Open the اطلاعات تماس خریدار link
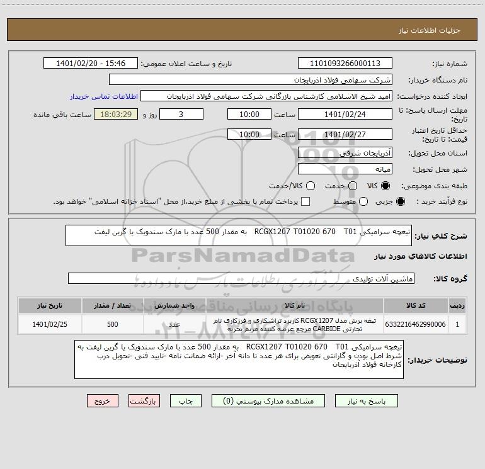The height and width of the screenshot is (469, 485). pos(104,96)
